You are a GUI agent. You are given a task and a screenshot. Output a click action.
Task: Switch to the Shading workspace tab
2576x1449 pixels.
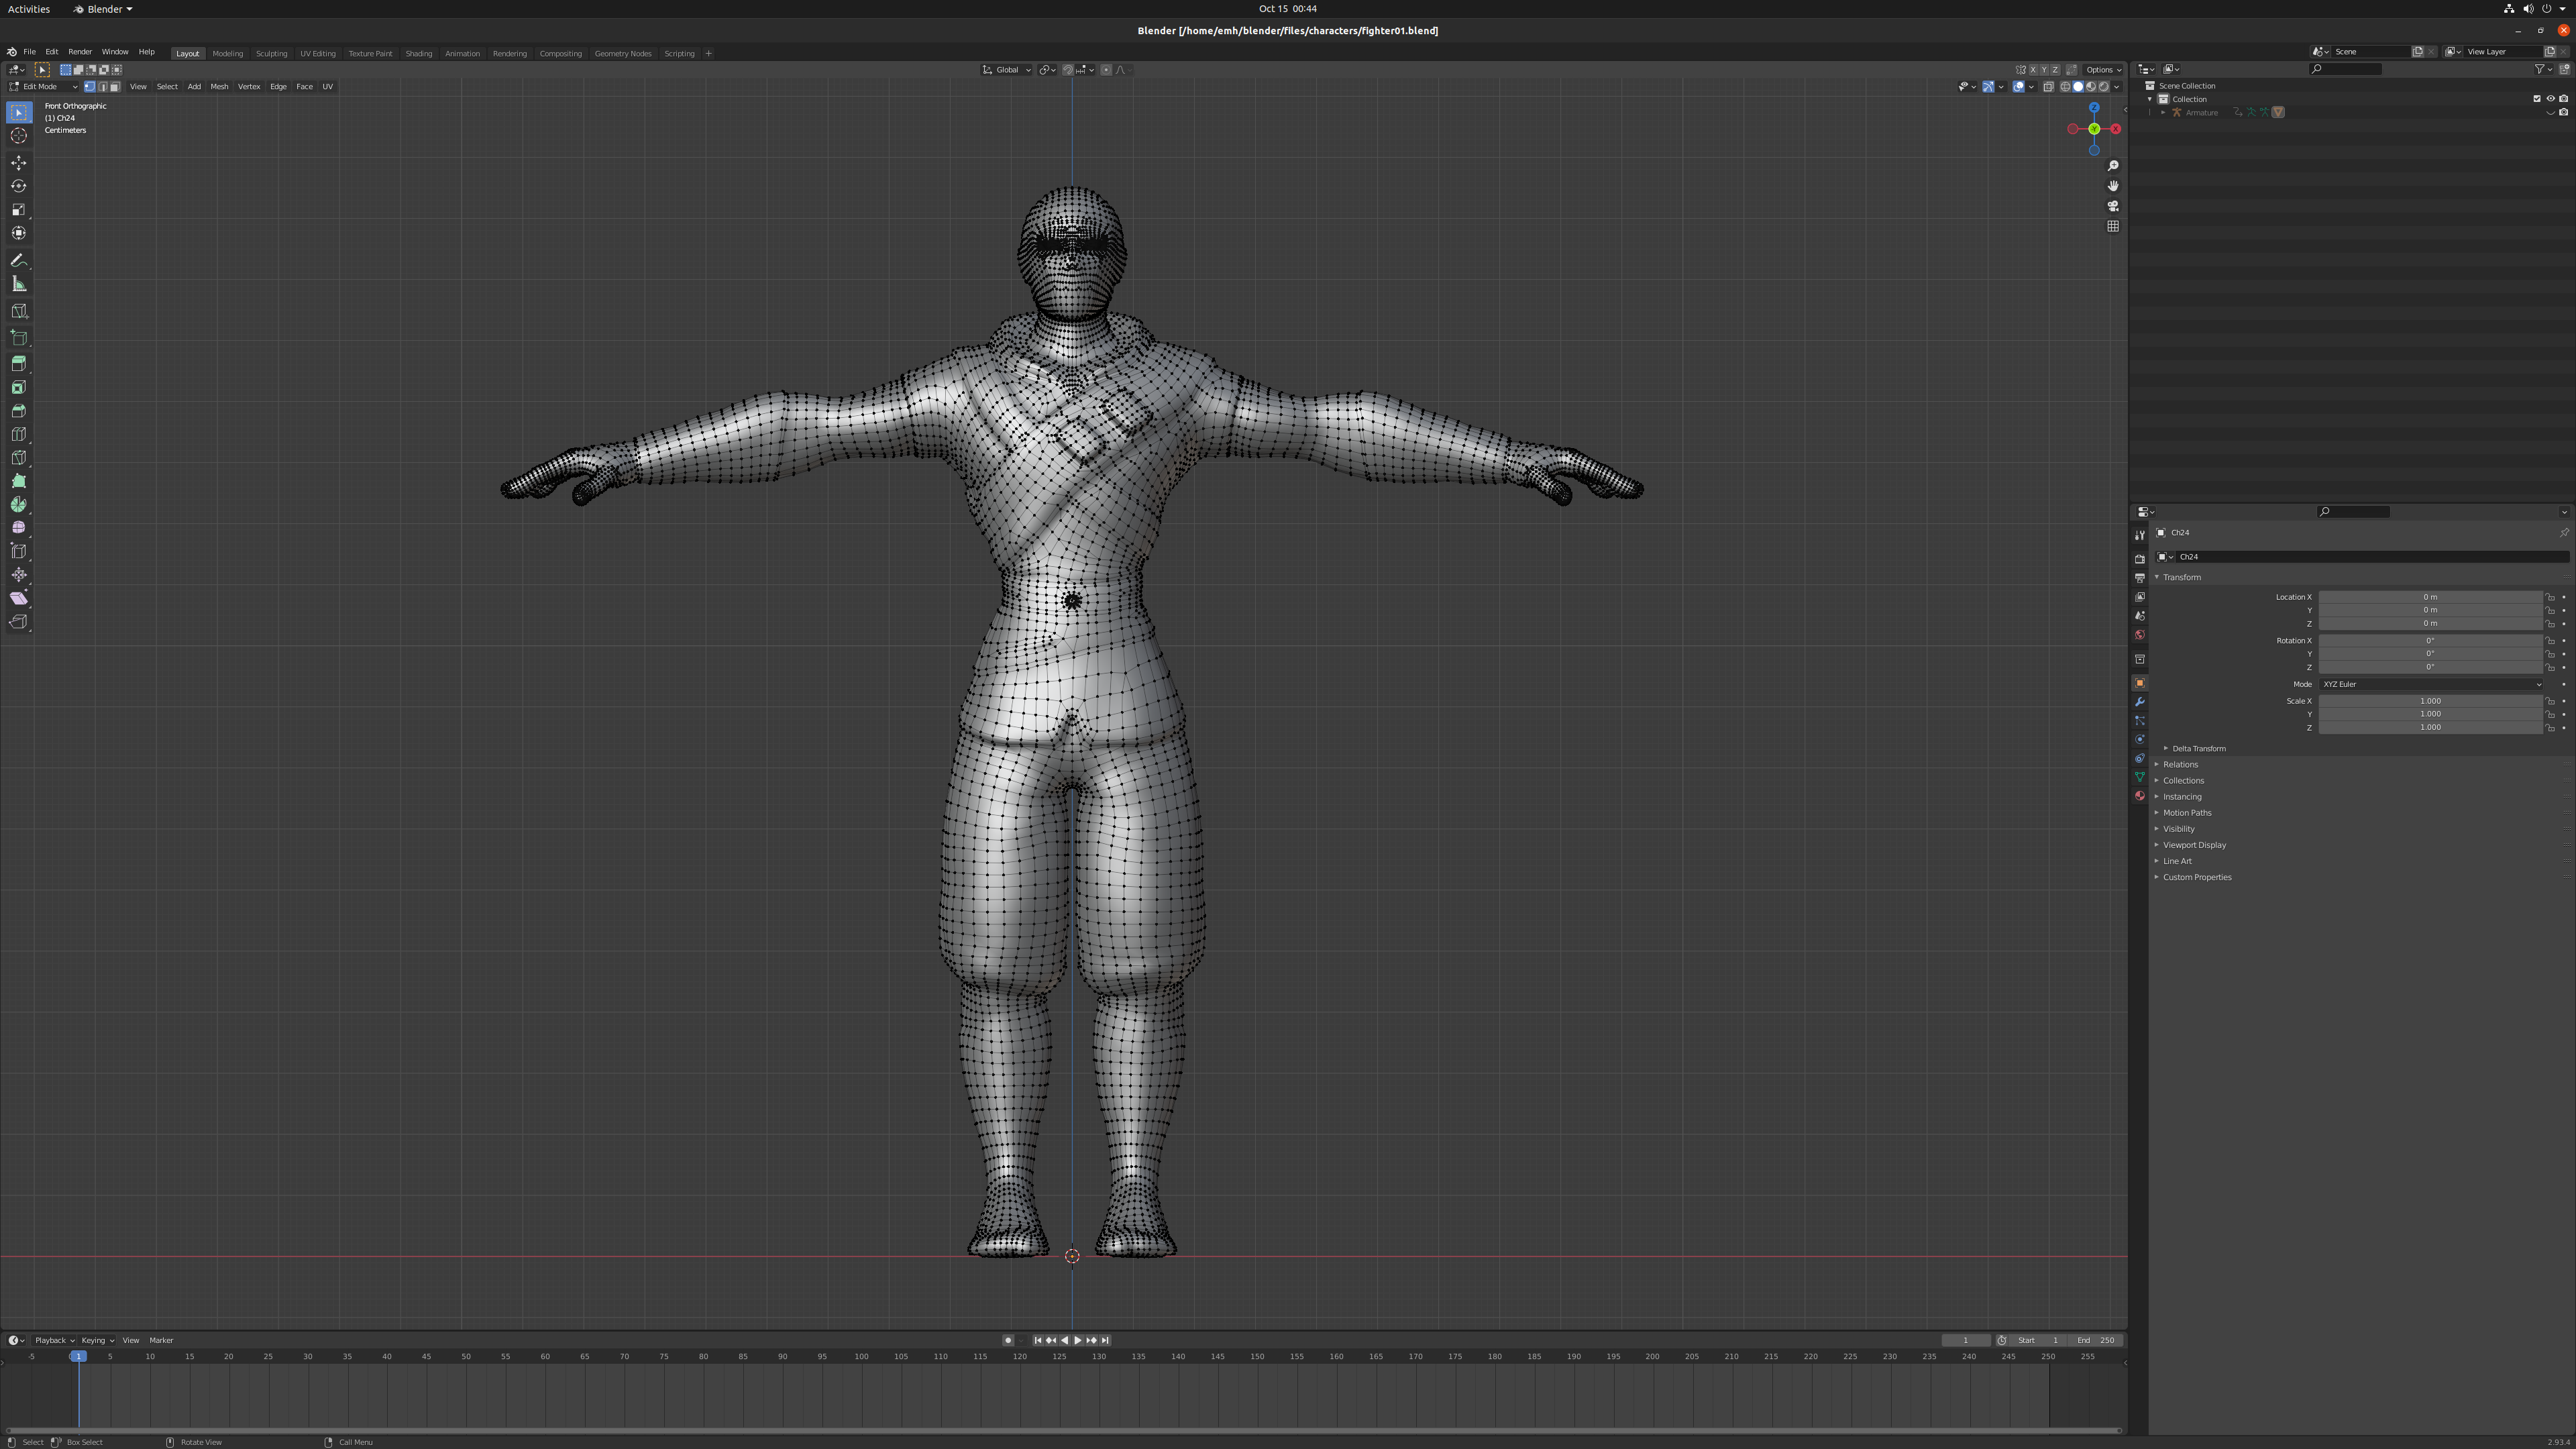point(419,53)
